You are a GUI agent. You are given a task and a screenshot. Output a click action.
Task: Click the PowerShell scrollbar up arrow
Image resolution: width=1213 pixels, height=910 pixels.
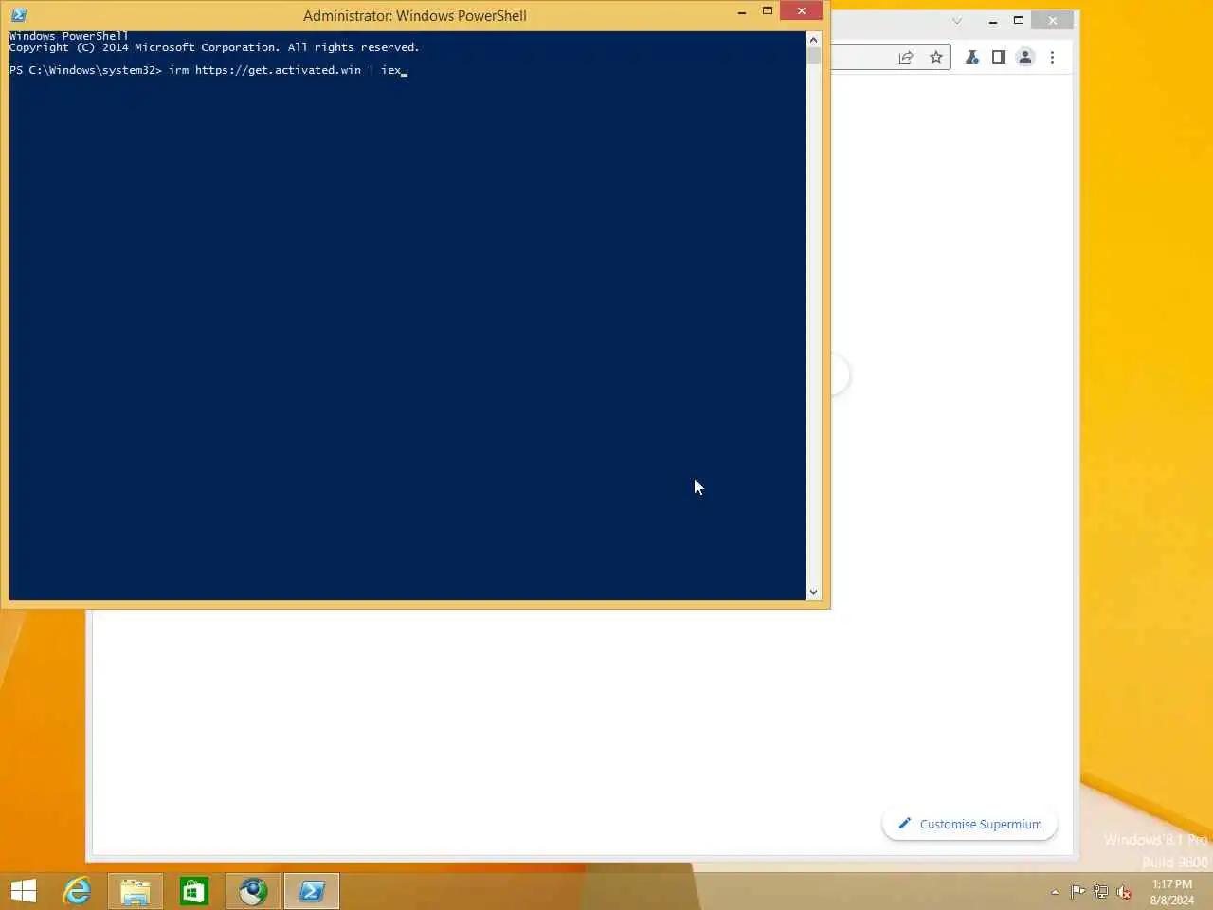pyautogui.click(x=813, y=40)
